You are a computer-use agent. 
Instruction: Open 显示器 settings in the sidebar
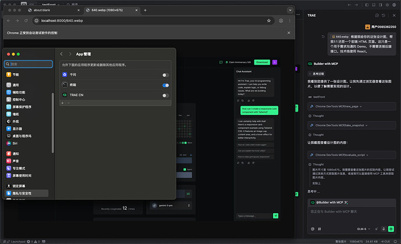(17, 128)
